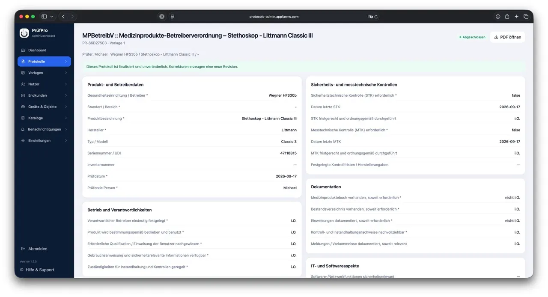Click the Einweisungen dokumentiert value nicht i.O.
This screenshot has width=548, height=297.
(x=512, y=221)
